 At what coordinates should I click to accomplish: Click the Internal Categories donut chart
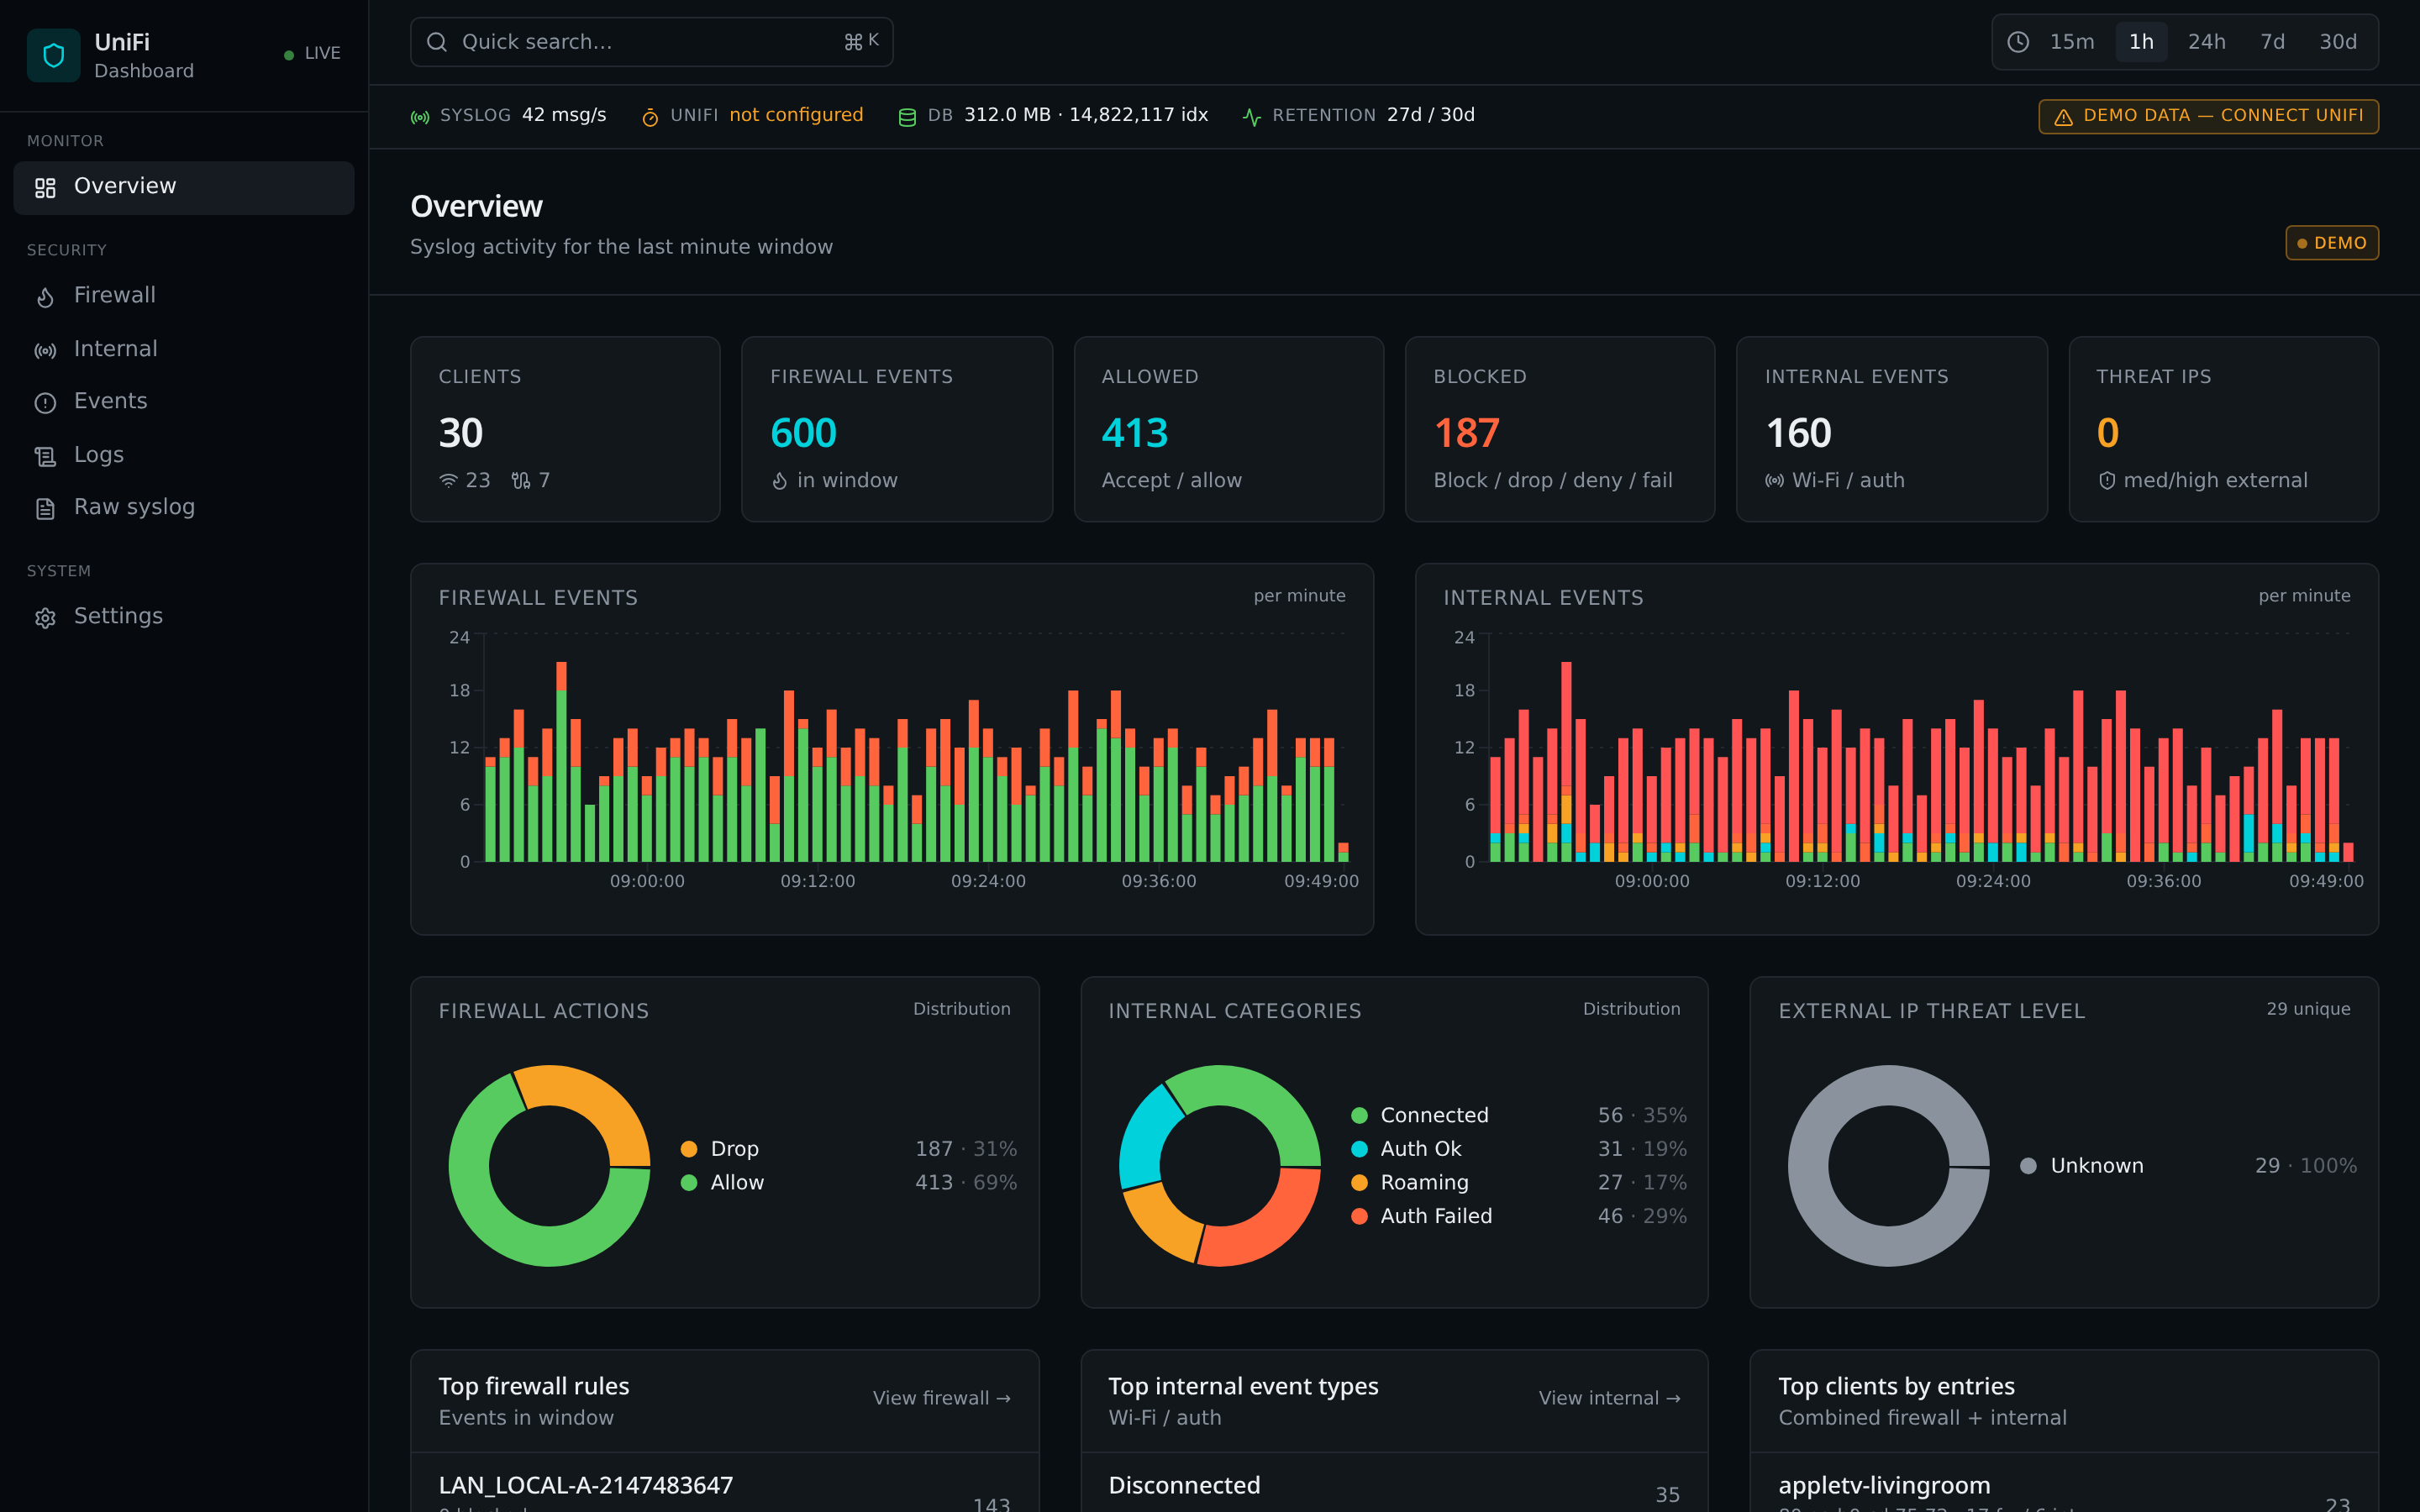1219,1166
